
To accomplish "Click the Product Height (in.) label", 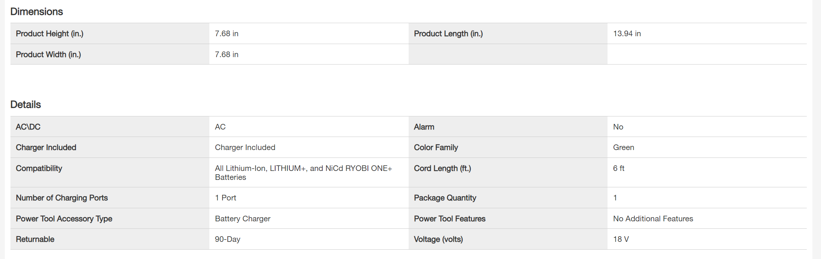I will tap(49, 34).
